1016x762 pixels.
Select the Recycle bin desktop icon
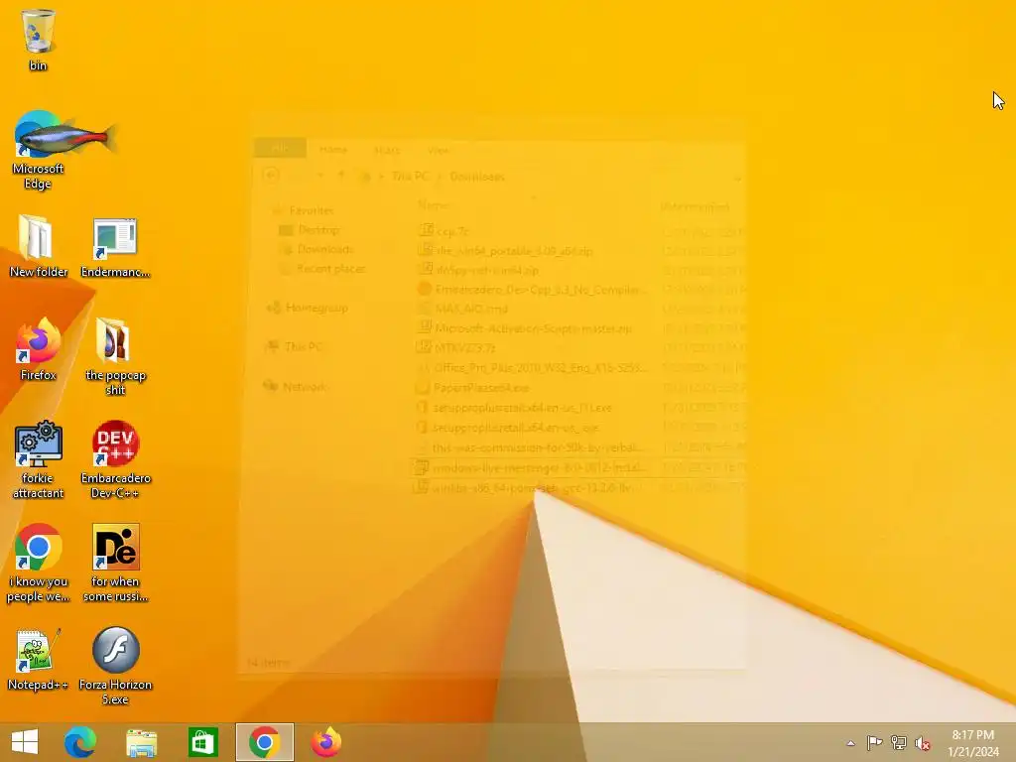[38, 39]
